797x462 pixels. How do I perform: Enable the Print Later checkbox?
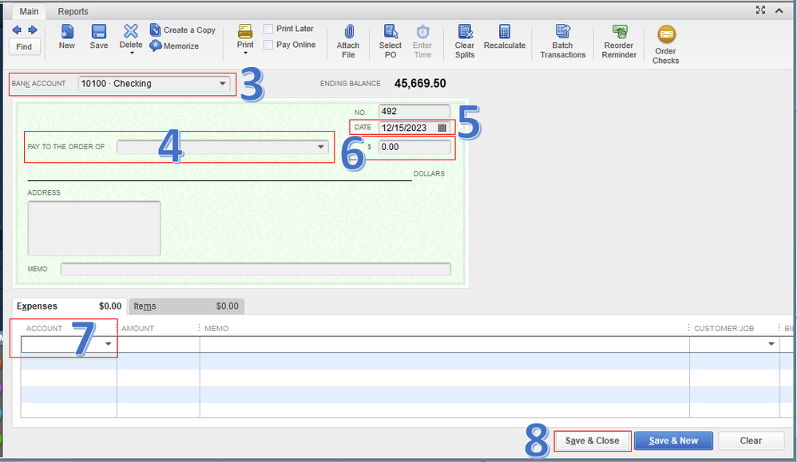pyautogui.click(x=268, y=29)
